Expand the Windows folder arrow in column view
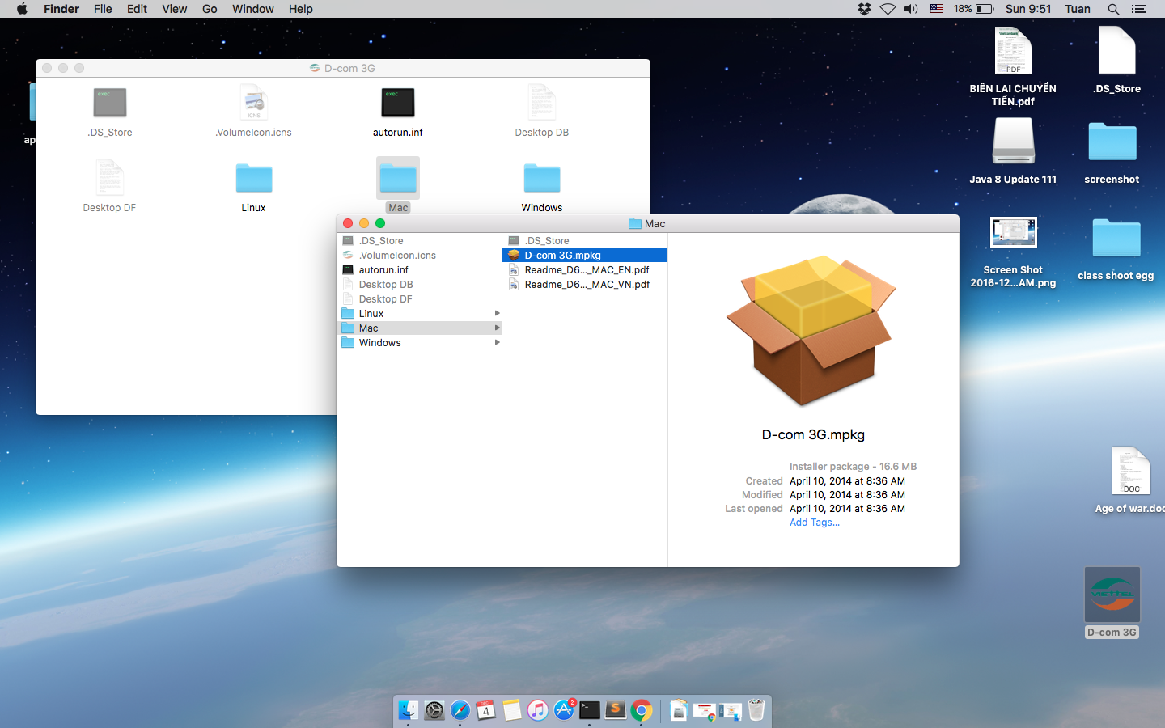The image size is (1165, 728). coord(497,342)
